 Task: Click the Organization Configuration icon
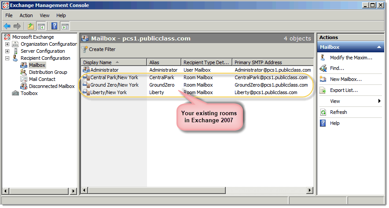tap(15, 44)
